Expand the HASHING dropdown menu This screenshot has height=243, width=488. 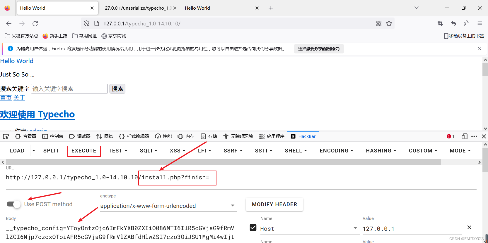pos(381,151)
